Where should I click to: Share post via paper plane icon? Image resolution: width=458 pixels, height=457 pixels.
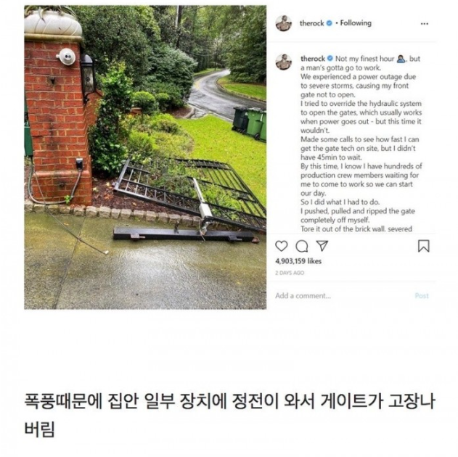pos(322,246)
